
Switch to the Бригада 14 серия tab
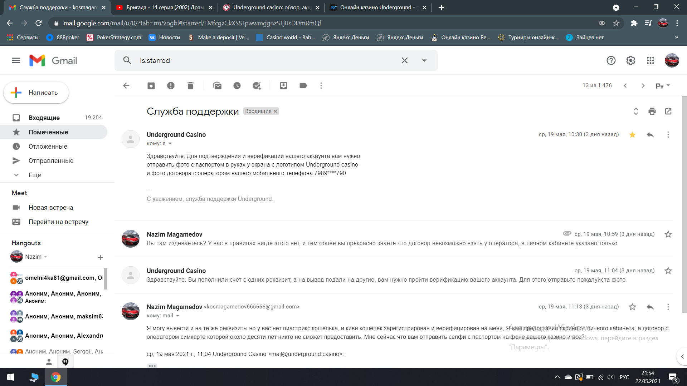pyautogui.click(x=165, y=8)
